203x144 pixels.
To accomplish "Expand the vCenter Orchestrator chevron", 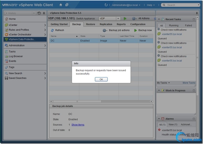I will 45,35.
